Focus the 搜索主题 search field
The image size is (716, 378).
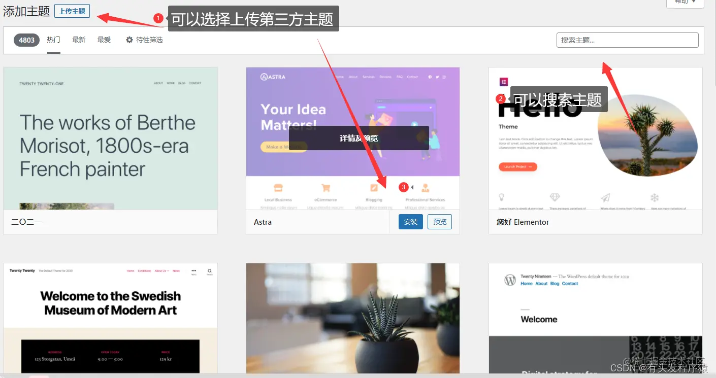(x=627, y=40)
